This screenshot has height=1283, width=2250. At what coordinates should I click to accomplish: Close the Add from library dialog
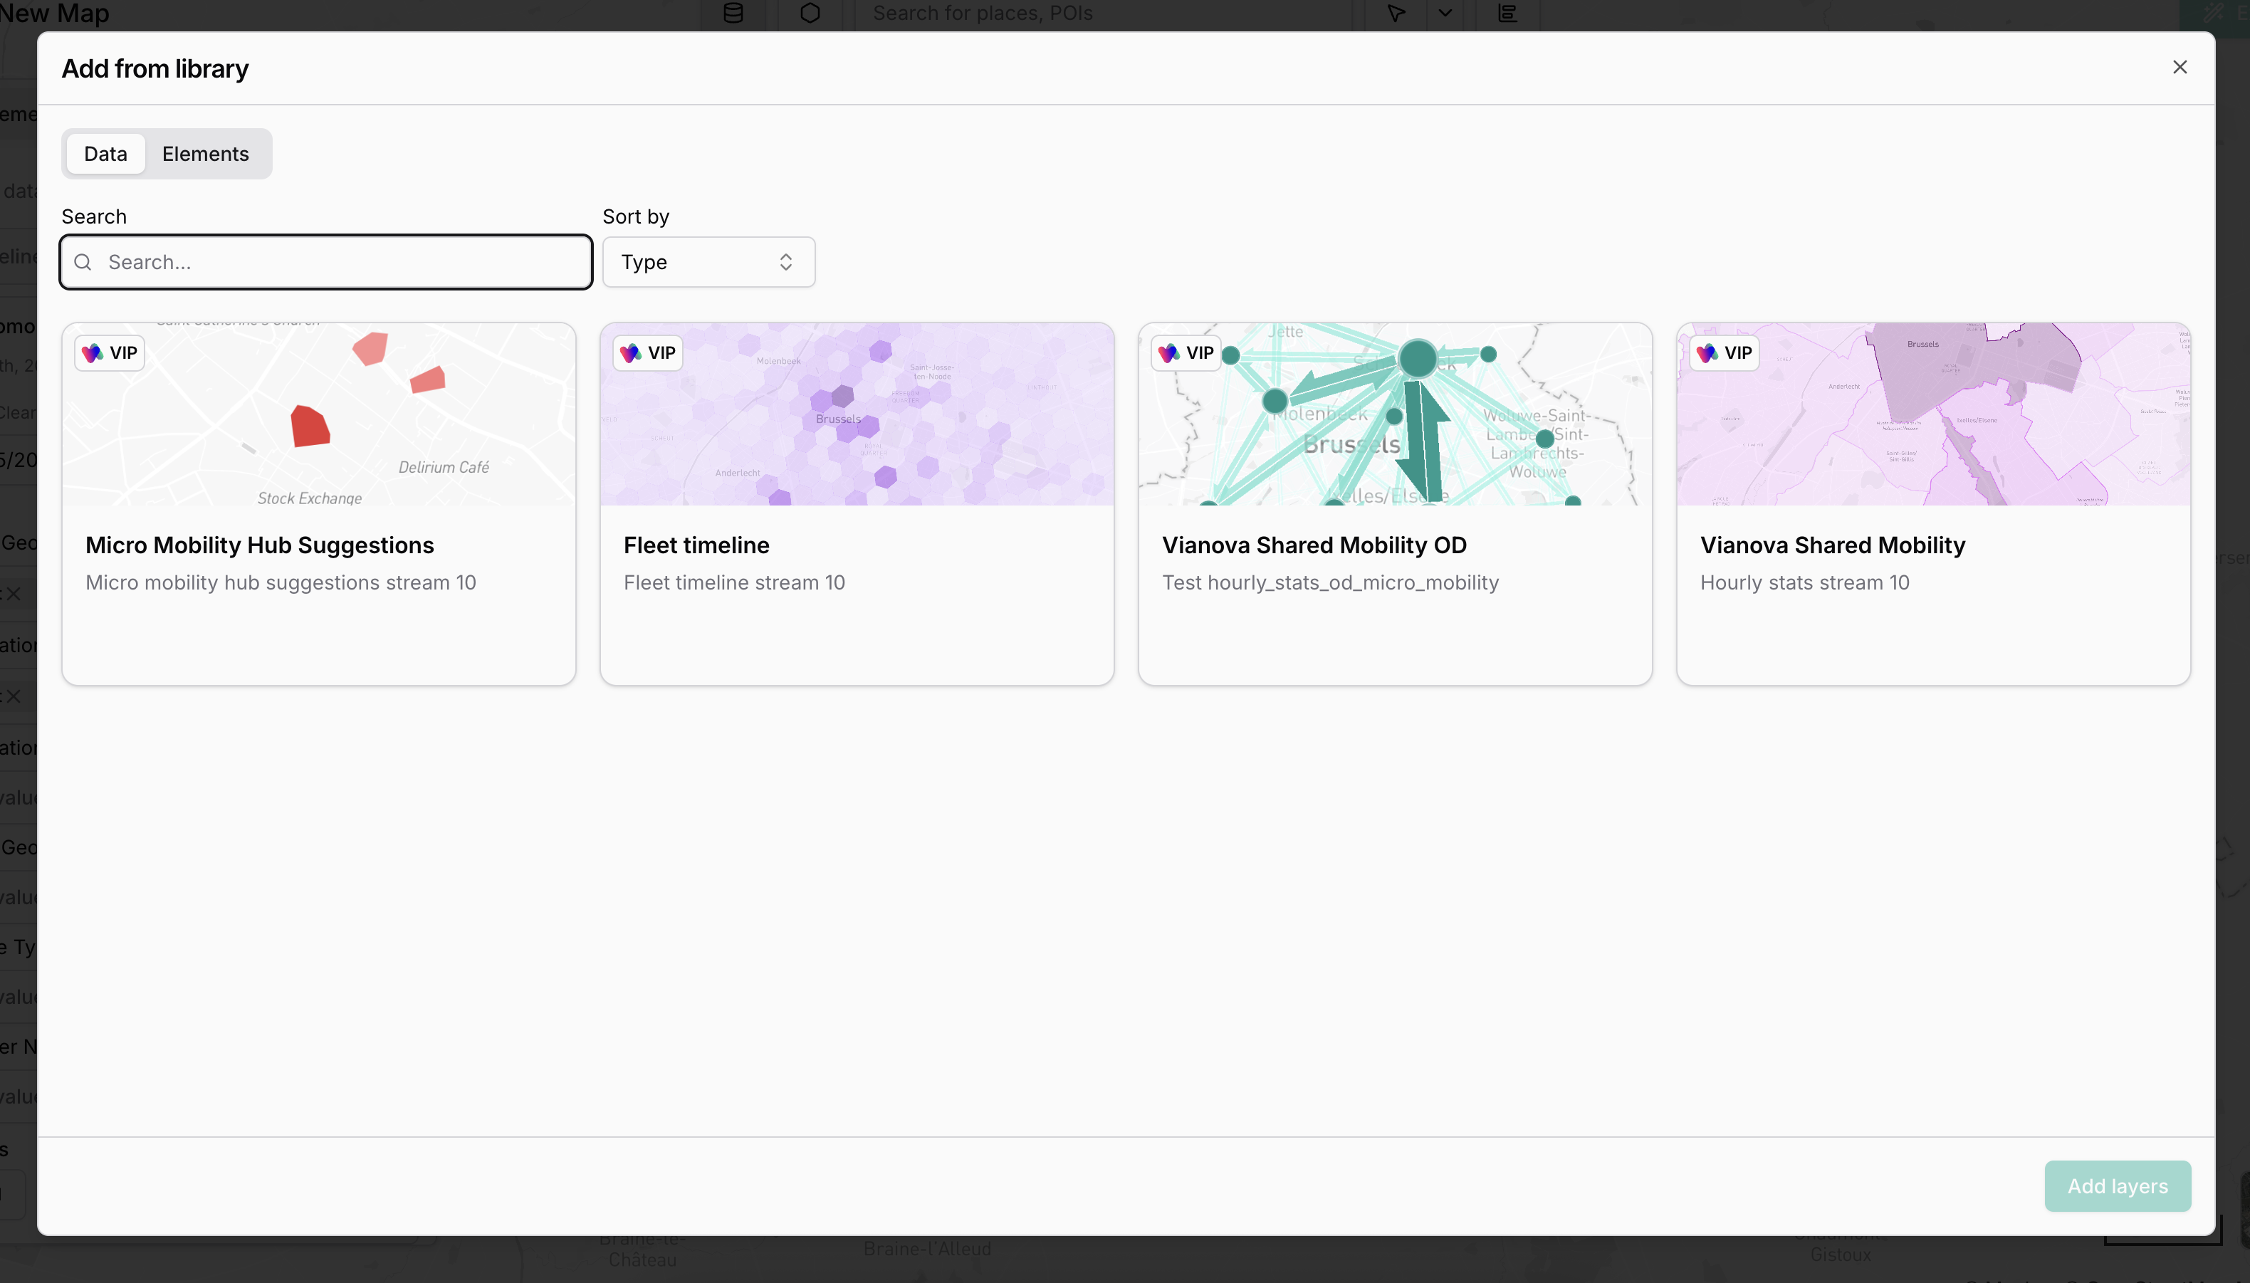point(2180,67)
